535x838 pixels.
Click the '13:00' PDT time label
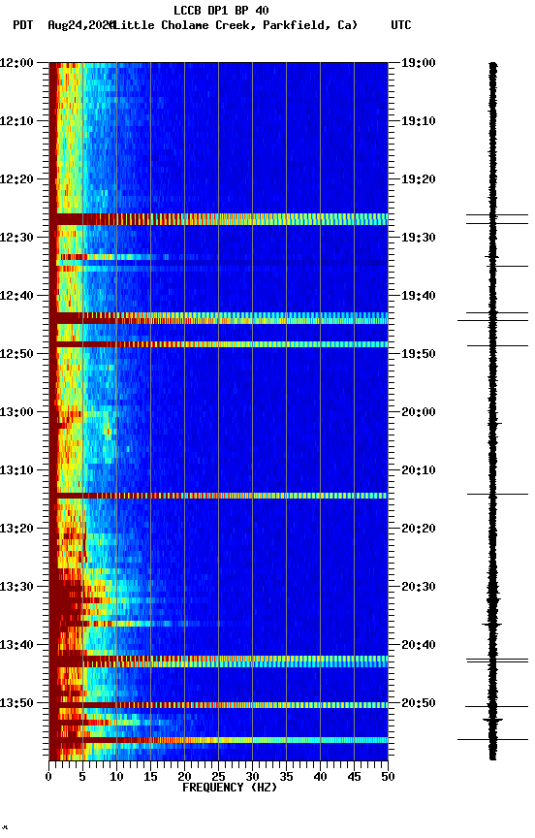(x=16, y=412)
